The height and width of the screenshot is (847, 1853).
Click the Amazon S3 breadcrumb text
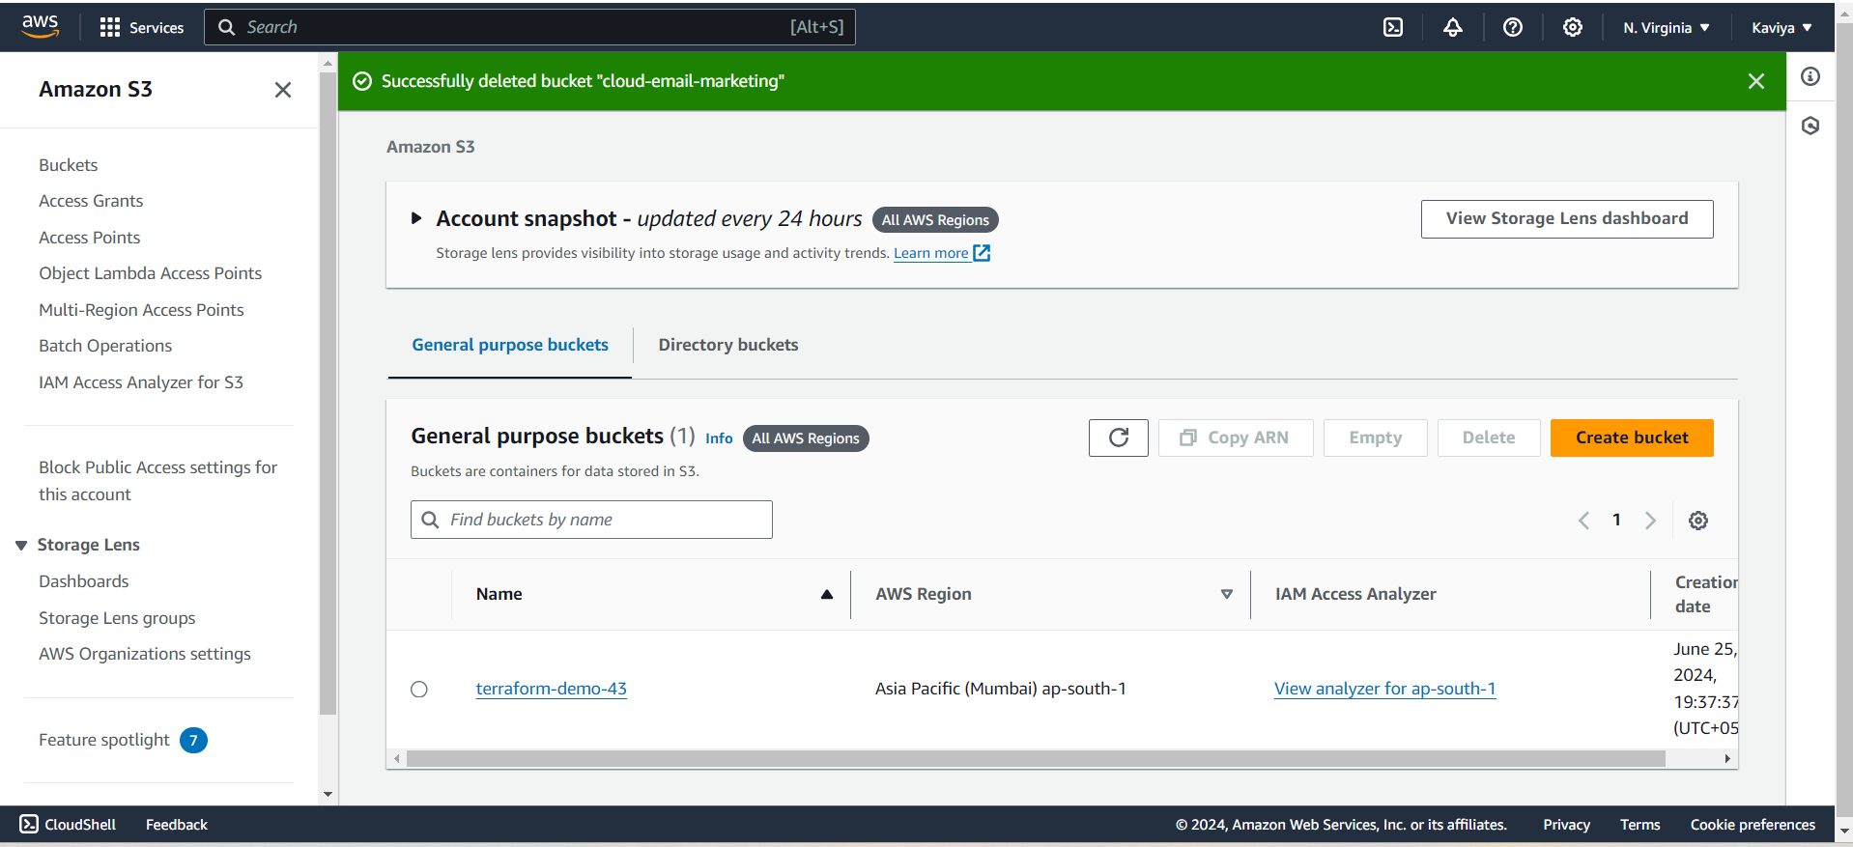coord(431,147)
